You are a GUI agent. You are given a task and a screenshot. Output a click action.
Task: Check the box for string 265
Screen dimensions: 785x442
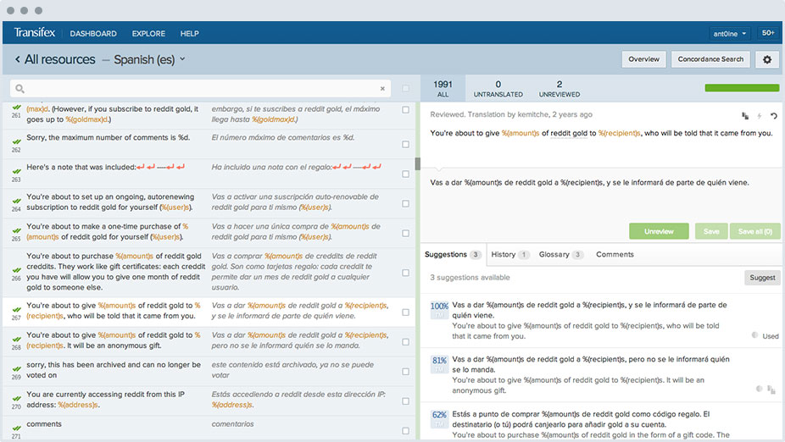405,233
